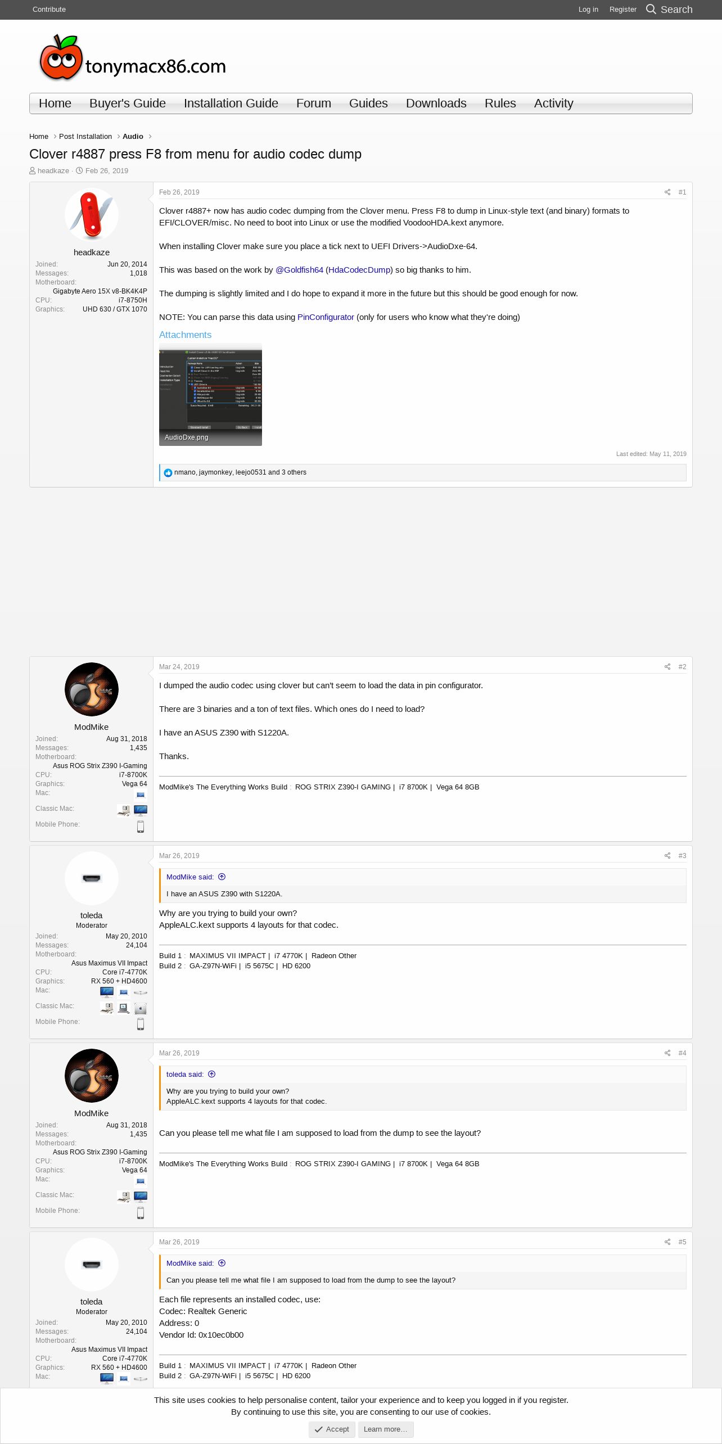The height and width of the screenshot is (1444, 722).
Task: Click the Log in link
Action: pyautogui.click(x=588, y=10)
